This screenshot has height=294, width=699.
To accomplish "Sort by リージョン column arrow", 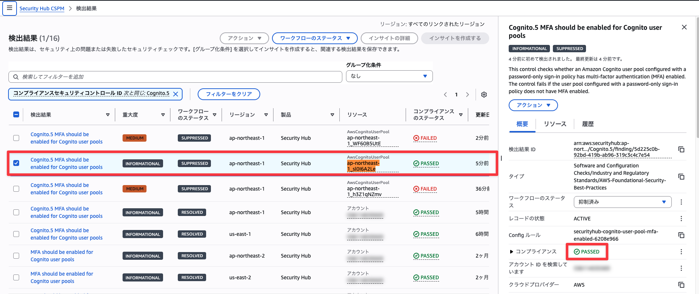I will (266, 115).
